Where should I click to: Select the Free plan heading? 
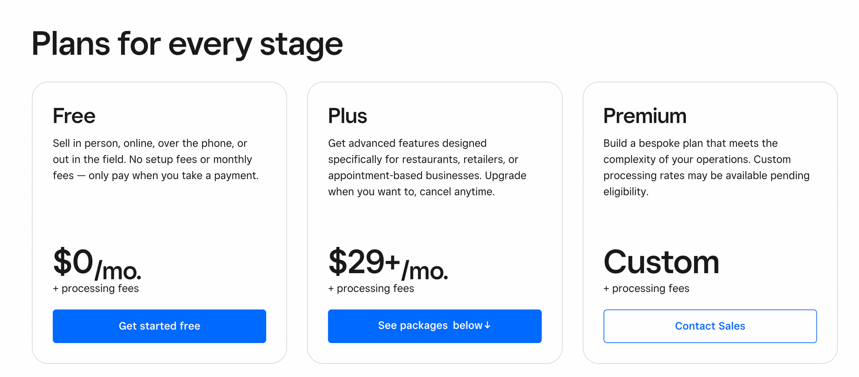(x=73, y=115)
